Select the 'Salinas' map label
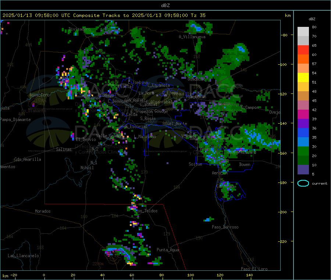The image size is (331, 280). (64, 149)
